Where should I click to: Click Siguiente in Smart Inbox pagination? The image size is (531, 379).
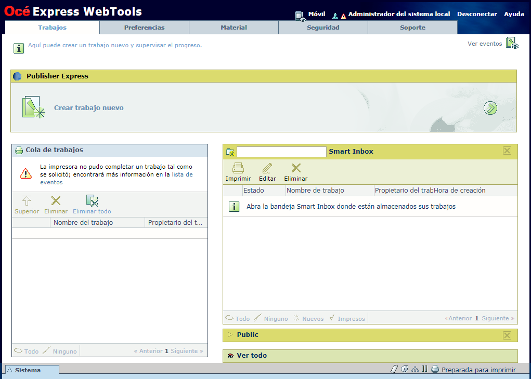tap(498, 318)
